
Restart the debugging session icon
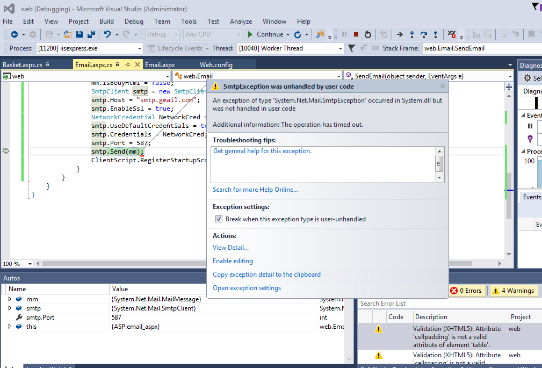pyautogui.click(x=368, y=34)
